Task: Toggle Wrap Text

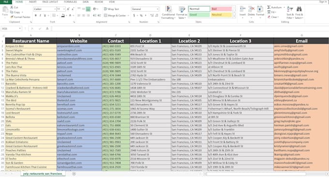Action: point(111,9)
